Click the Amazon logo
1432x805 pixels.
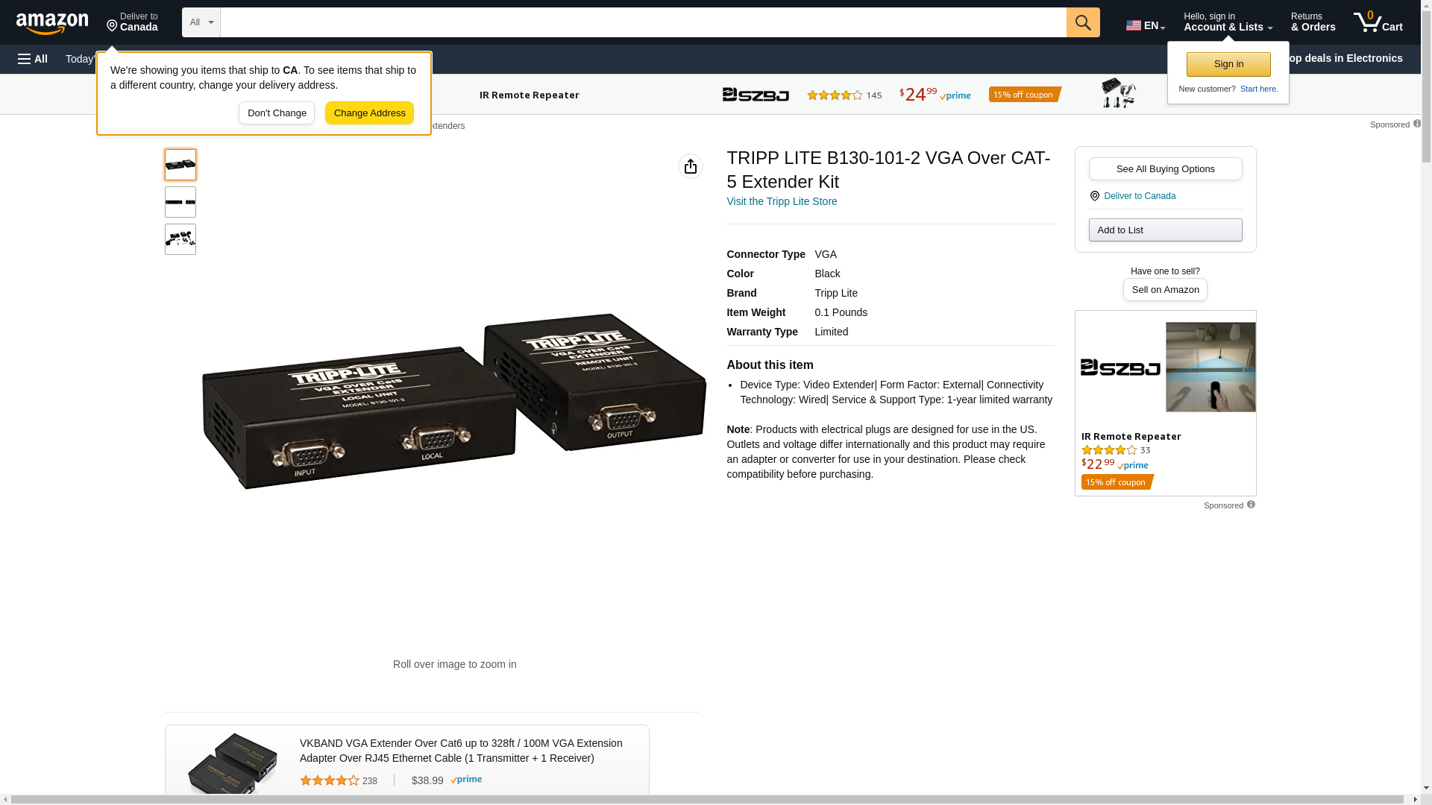[x=52, y=23]
